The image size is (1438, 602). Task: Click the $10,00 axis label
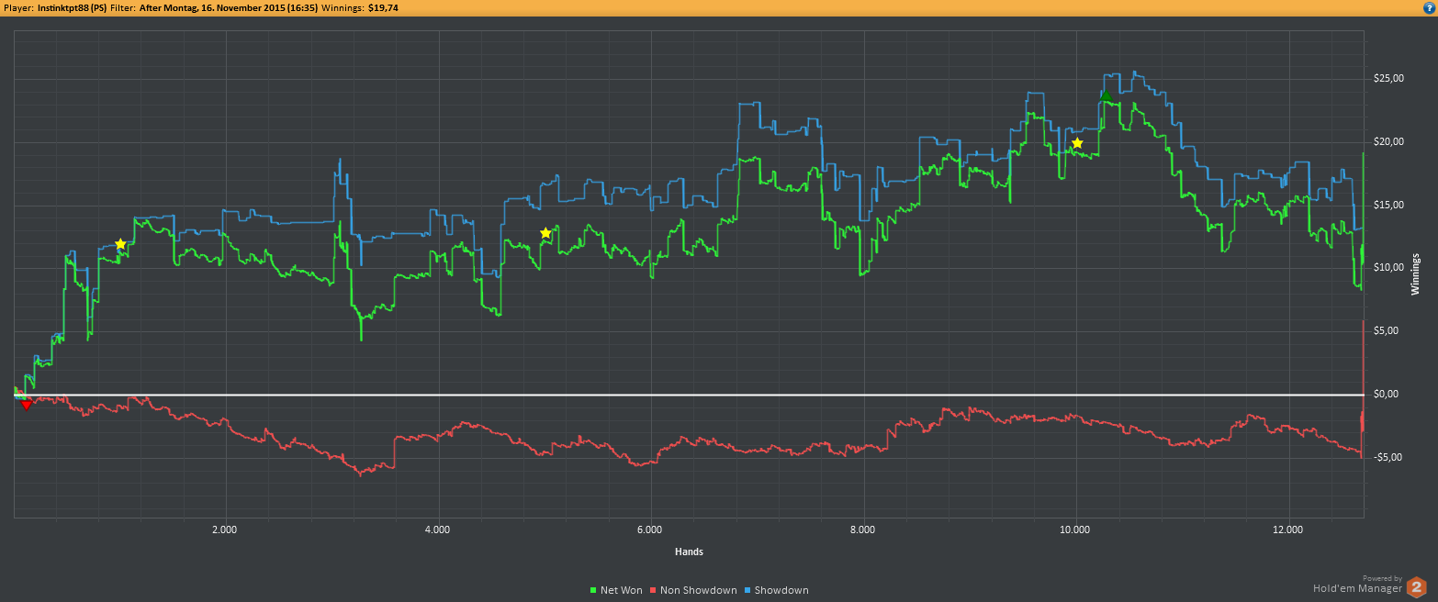point(1387,267)
